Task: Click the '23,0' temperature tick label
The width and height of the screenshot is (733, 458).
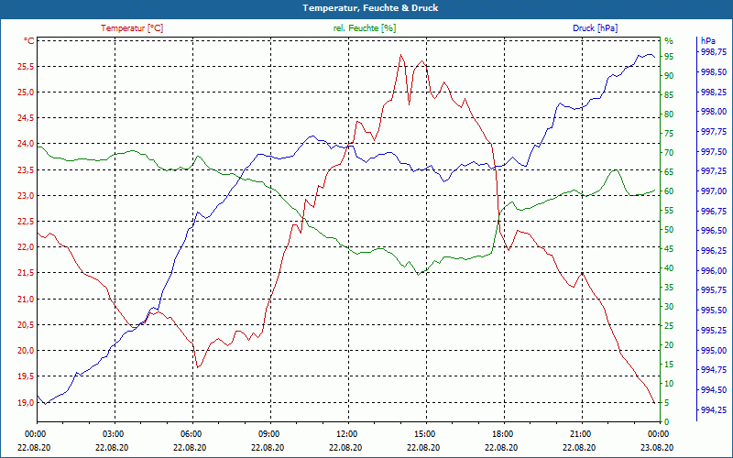Action: [x=26, y=195]
